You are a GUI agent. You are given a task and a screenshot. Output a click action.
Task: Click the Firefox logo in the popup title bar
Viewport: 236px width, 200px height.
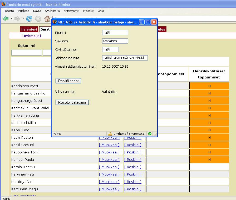(x=55, y=22)
